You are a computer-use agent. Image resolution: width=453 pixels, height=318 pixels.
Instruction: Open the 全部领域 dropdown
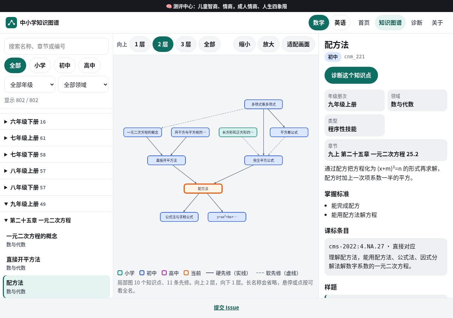click(x=83, y=84)
